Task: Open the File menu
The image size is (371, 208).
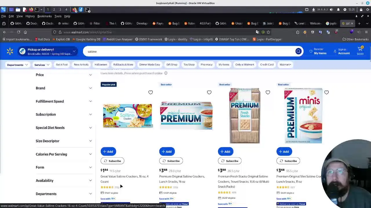Action: pyautogui.click(x=4, y=16)
